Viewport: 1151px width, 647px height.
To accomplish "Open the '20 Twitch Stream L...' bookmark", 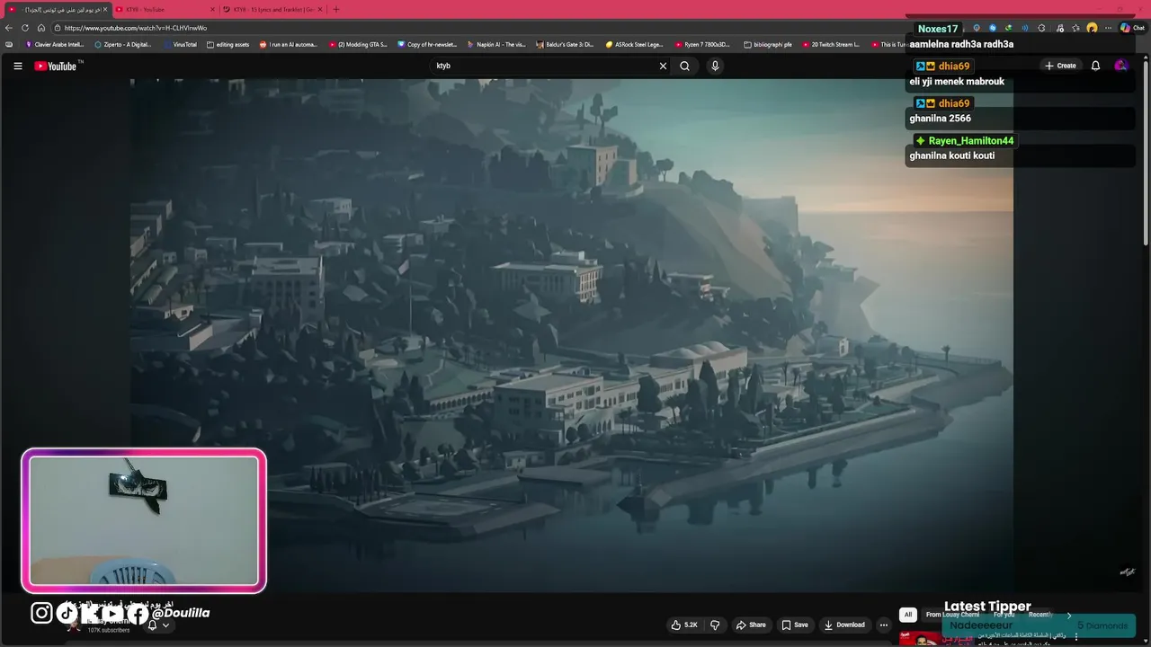I will point(831,44).
